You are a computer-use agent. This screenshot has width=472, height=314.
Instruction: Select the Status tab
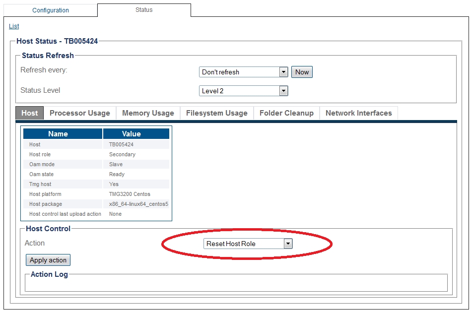tap(144, 10)
